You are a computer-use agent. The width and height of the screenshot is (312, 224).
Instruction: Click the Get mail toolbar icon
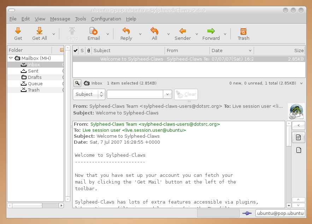[x=18, y=31]
